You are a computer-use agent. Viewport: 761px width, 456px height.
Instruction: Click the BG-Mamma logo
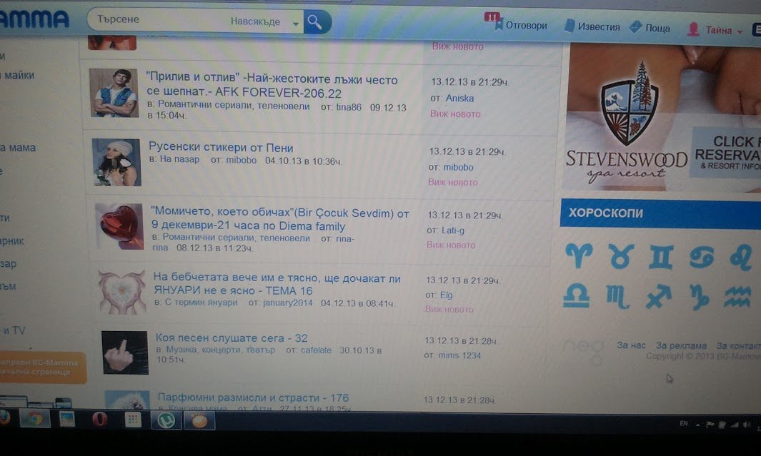(x=34, y=19)
